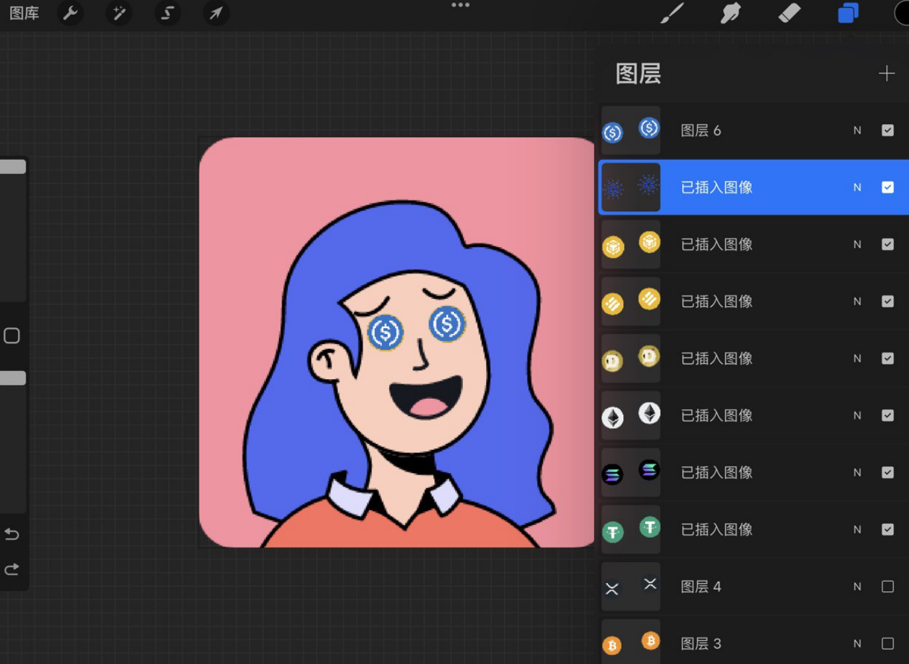This screenshot has width=909, height=664.
Task: Hide the Tether image layer
Action: click(888, 529)
